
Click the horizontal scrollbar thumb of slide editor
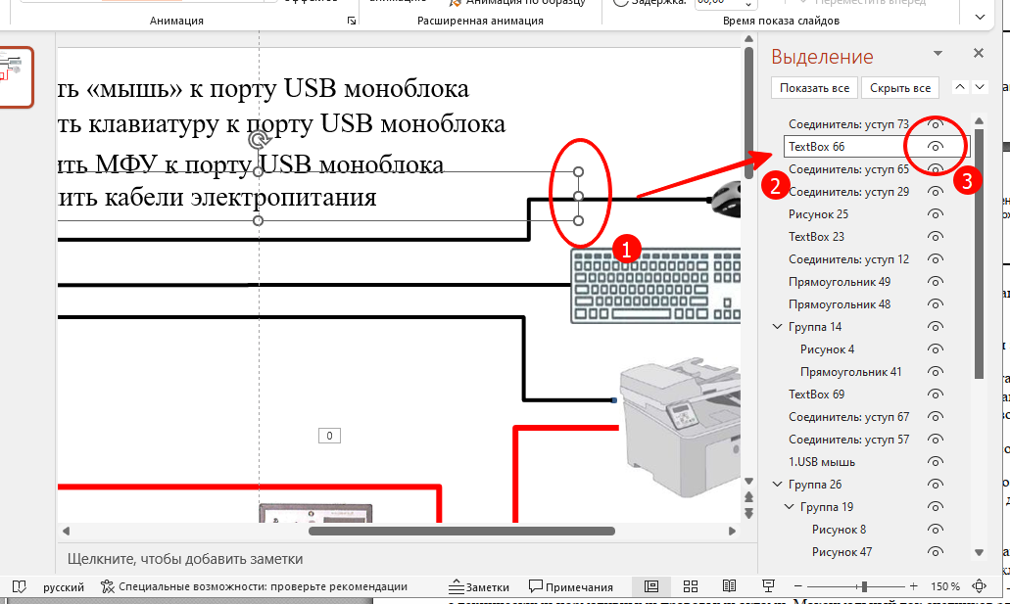tap(461, 532)
